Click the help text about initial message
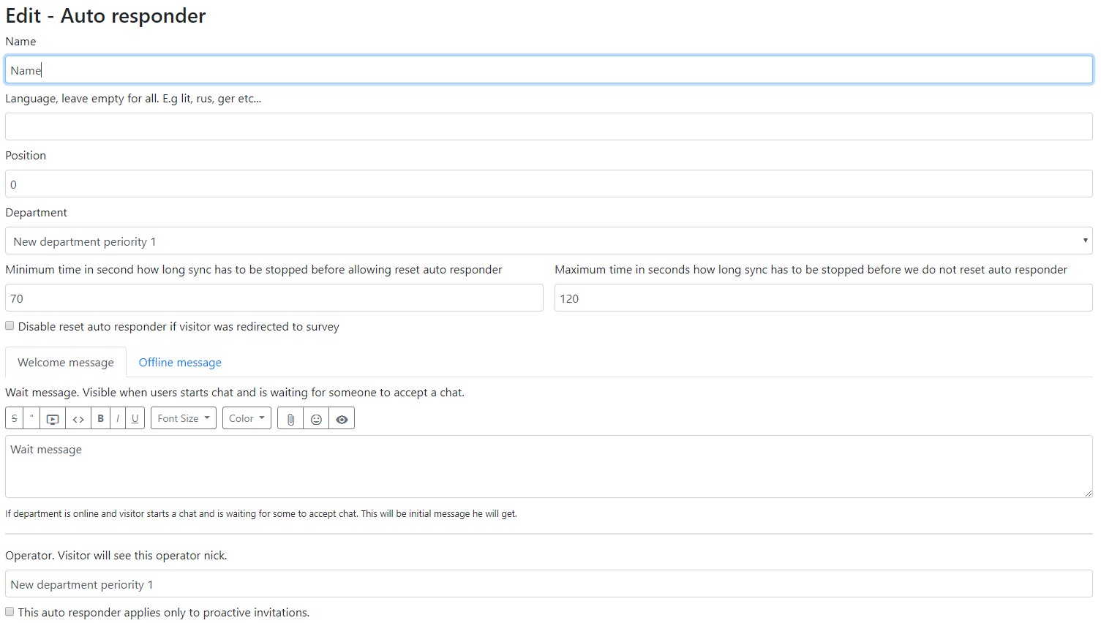Image resolution: width=1101 pixels, height=623 pixels. pyautogui.click(x=261, y=514)
